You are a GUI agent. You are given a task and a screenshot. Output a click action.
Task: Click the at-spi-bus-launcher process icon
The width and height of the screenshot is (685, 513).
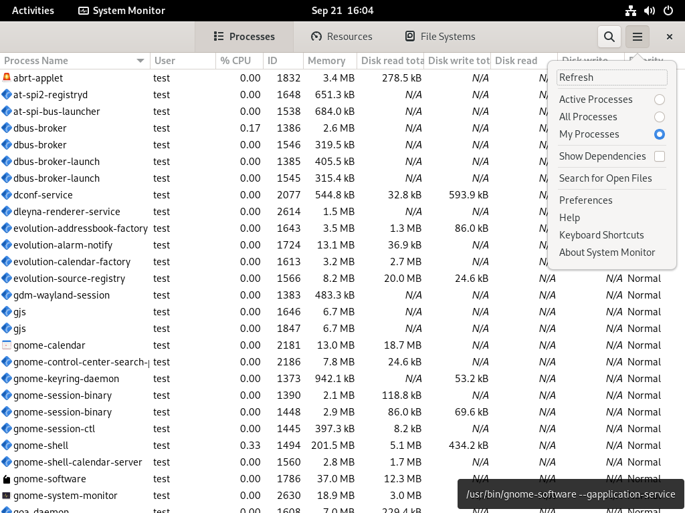7,112
